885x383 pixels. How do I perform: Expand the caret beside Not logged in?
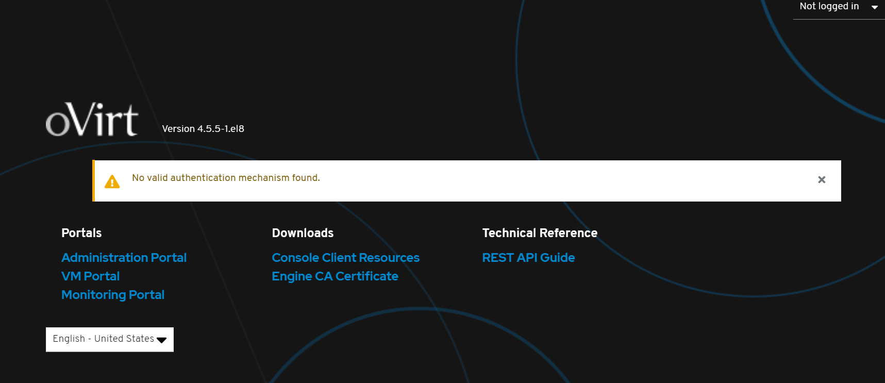coord(874,7)
